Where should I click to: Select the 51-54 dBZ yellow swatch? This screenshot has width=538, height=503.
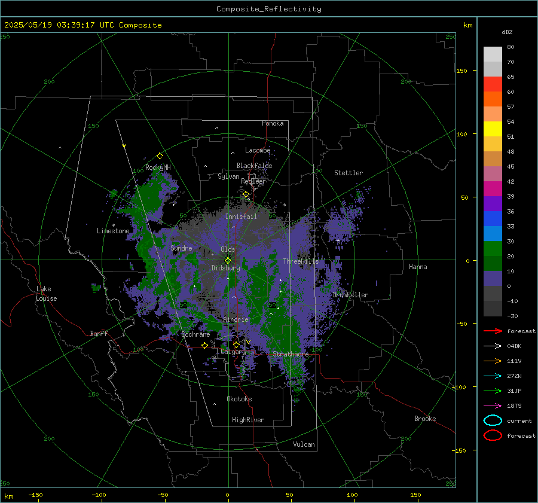(x=493, y=129)
